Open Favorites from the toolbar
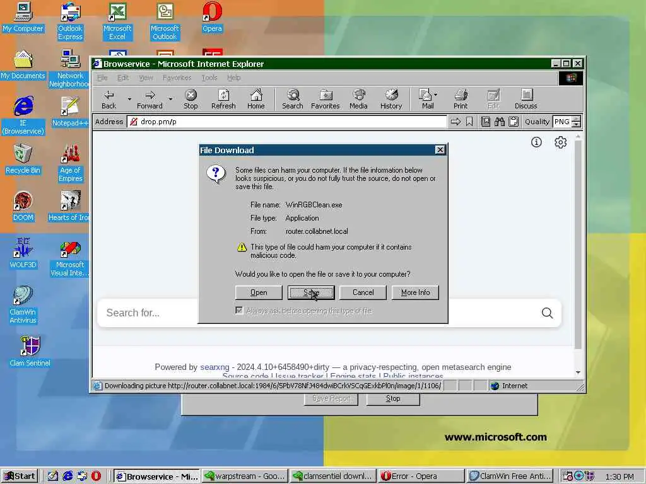The height and width of the screenshot is (484, 646). (x=326, y=99)
